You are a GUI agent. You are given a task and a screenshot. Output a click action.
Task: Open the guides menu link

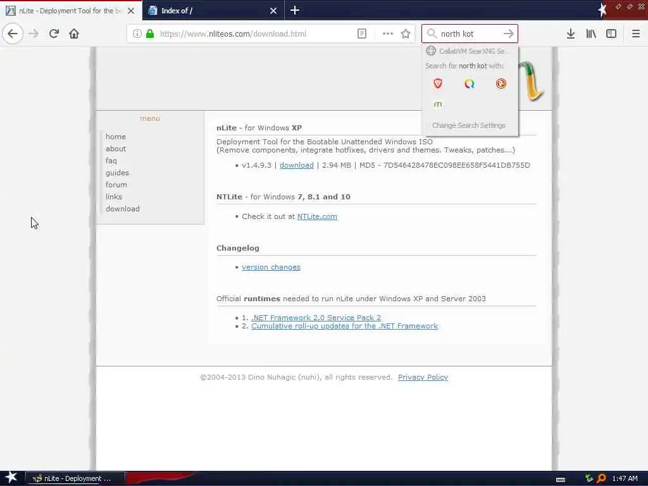[x=117, y=173]
